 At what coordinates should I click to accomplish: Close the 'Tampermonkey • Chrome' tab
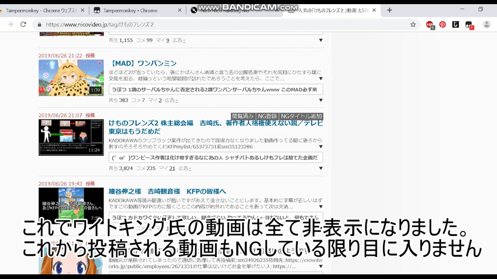tap(180, 10)
